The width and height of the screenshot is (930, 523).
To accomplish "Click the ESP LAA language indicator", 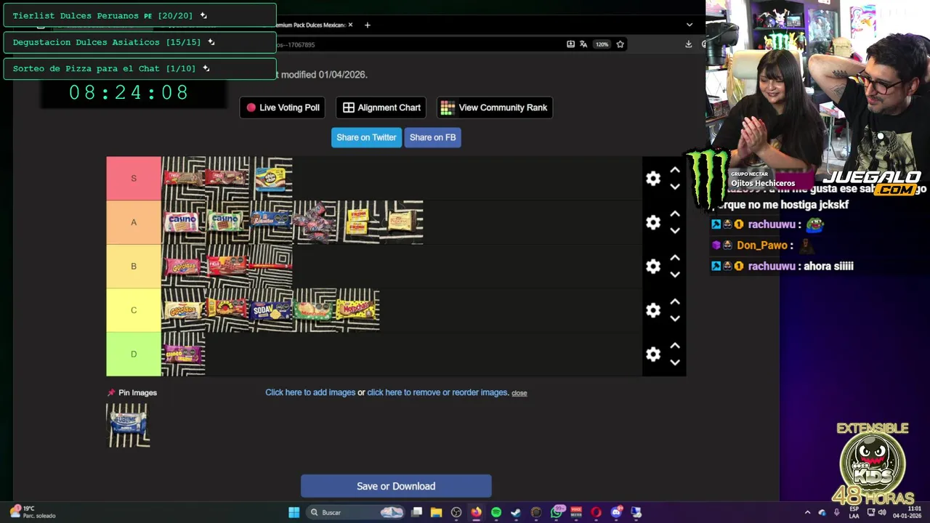I will pos(854,512).
